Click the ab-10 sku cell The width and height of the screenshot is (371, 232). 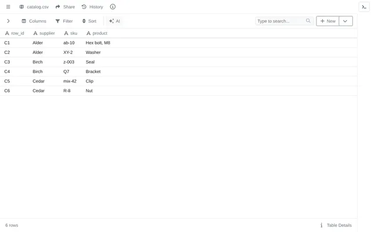point(69,43)
